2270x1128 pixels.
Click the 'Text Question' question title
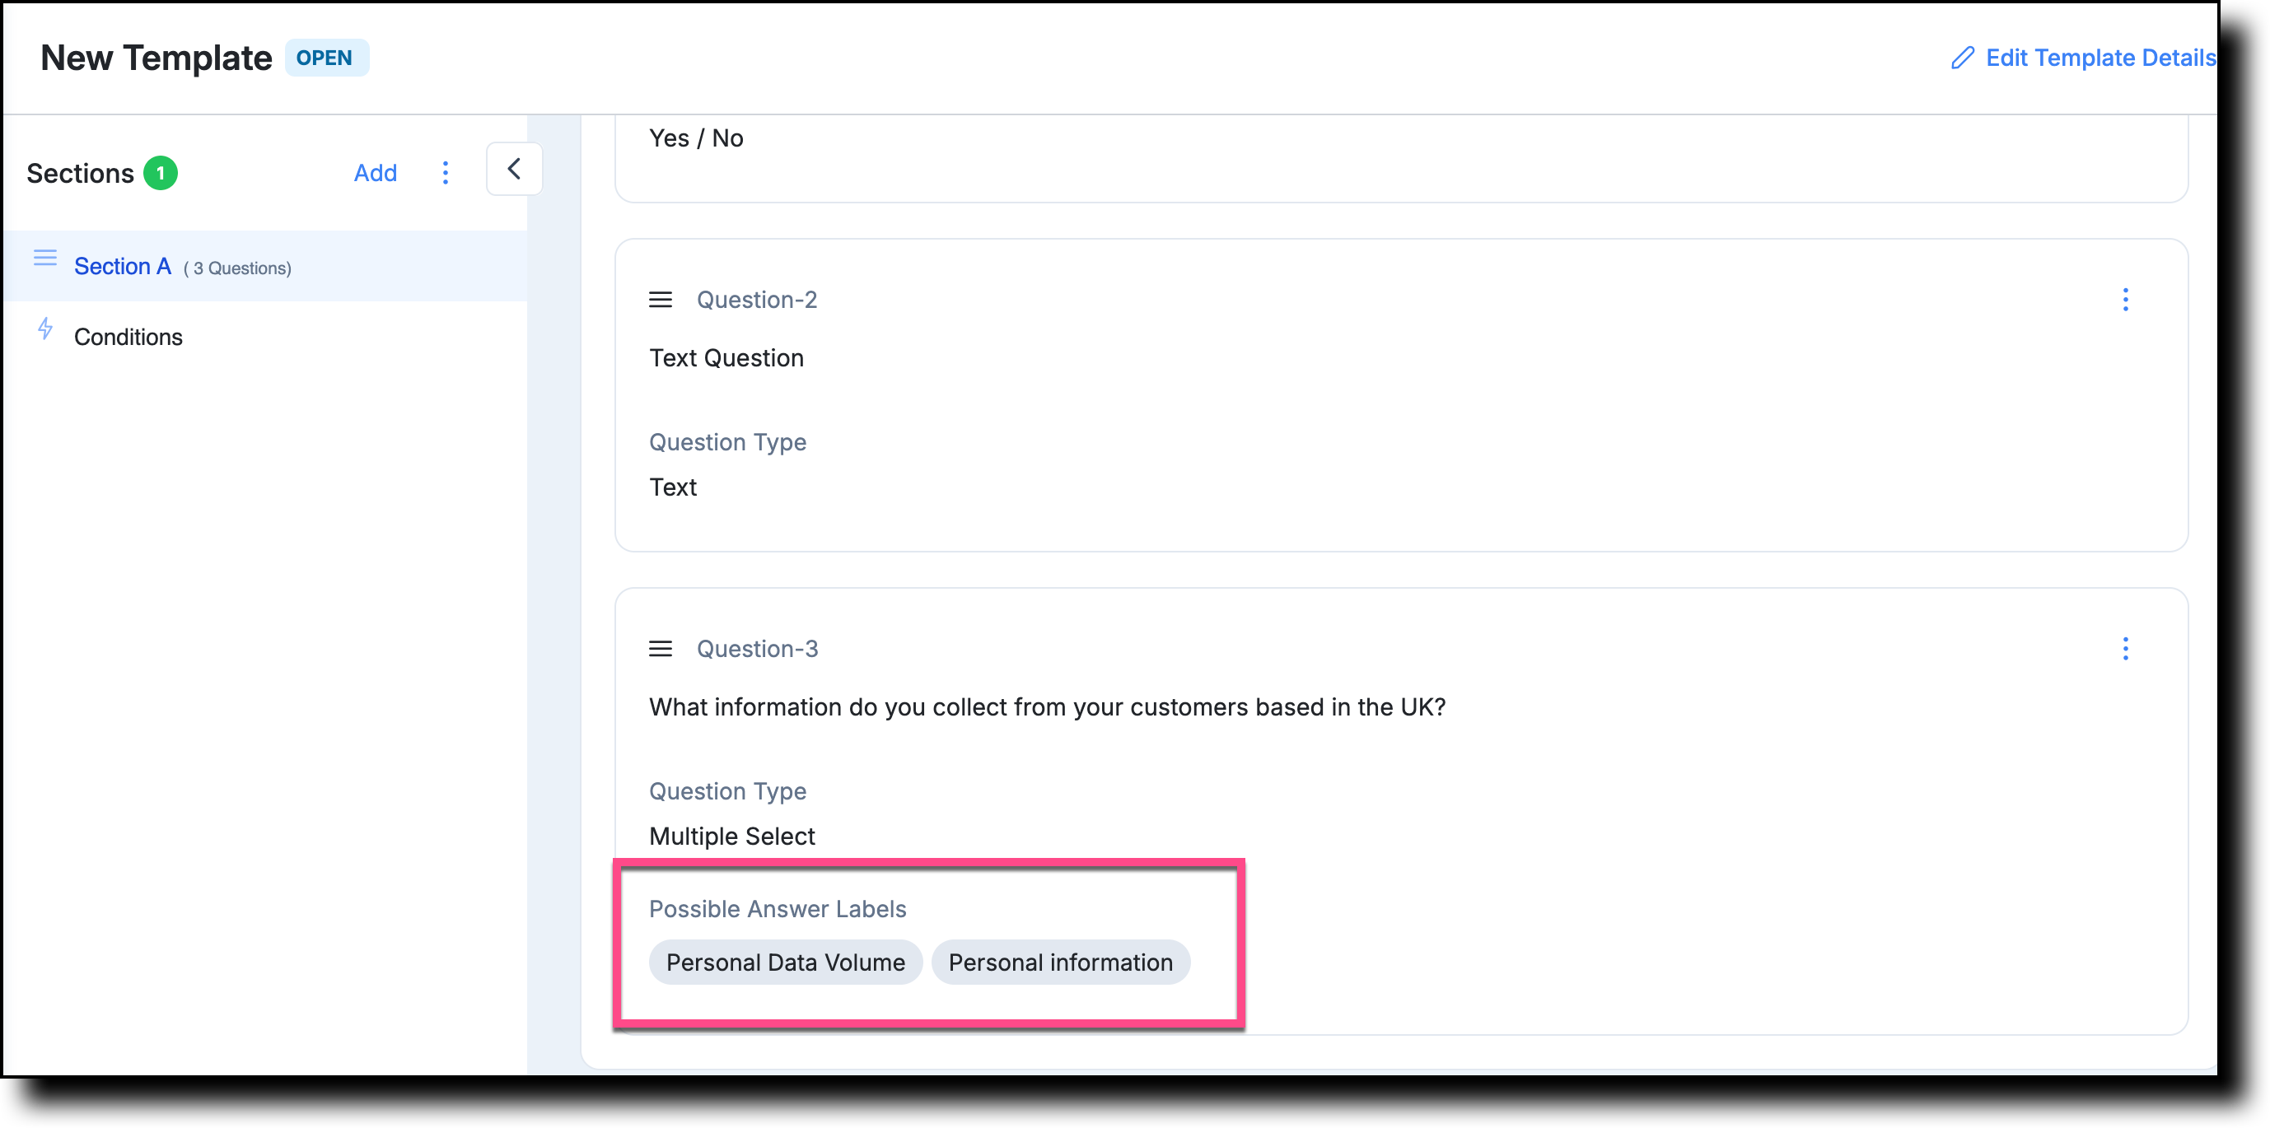(x=726, y=357)
